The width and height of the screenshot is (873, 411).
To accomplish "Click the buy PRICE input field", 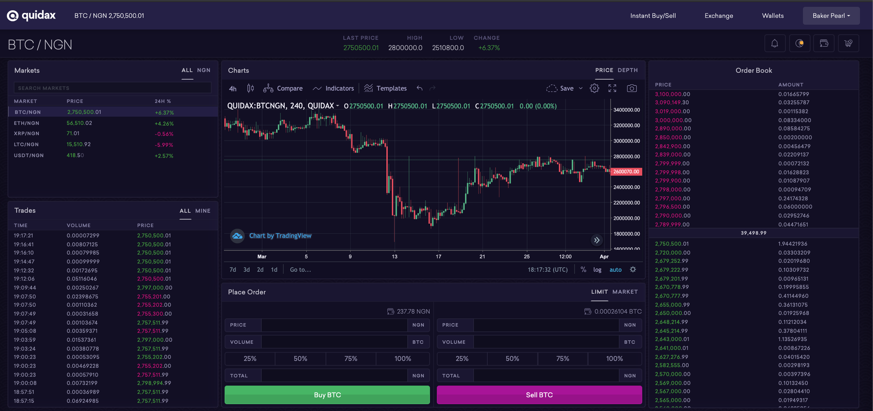I will click(334, 325).
